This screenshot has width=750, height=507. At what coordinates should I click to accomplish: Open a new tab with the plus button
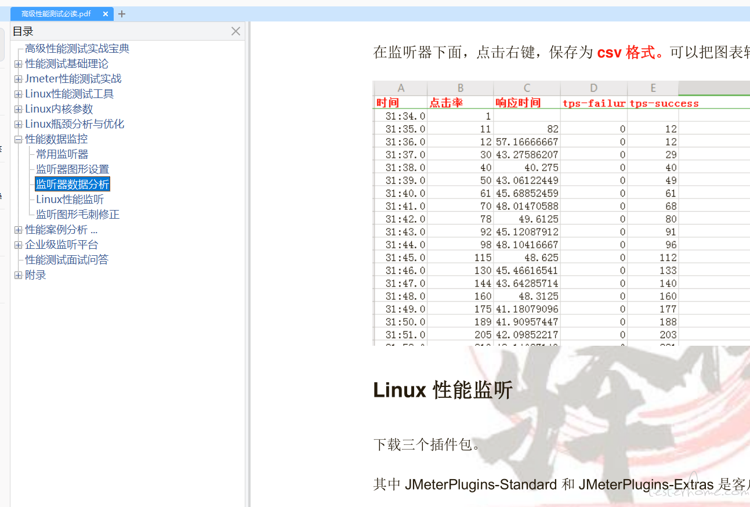[x=122, y=14]
